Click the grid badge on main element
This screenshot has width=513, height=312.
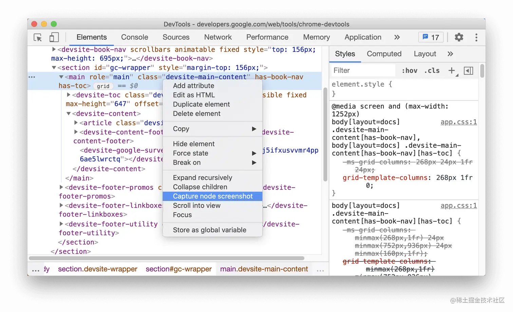pos(103,86)
